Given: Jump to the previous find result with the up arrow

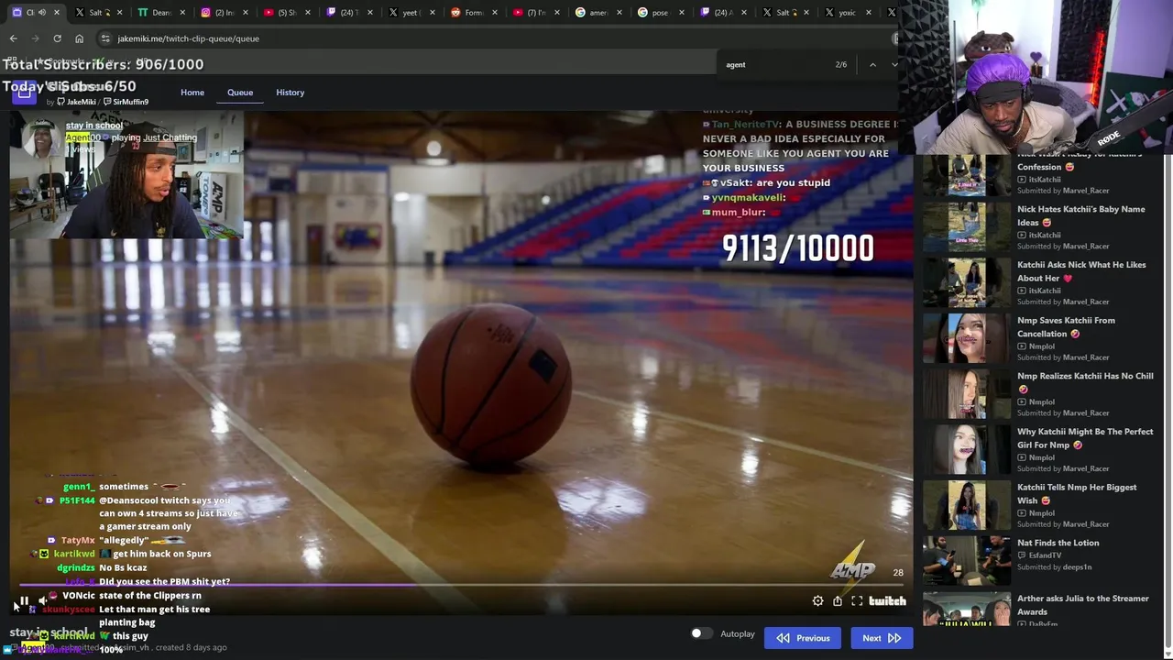Looking at the screenshot, I should (872, 65).
